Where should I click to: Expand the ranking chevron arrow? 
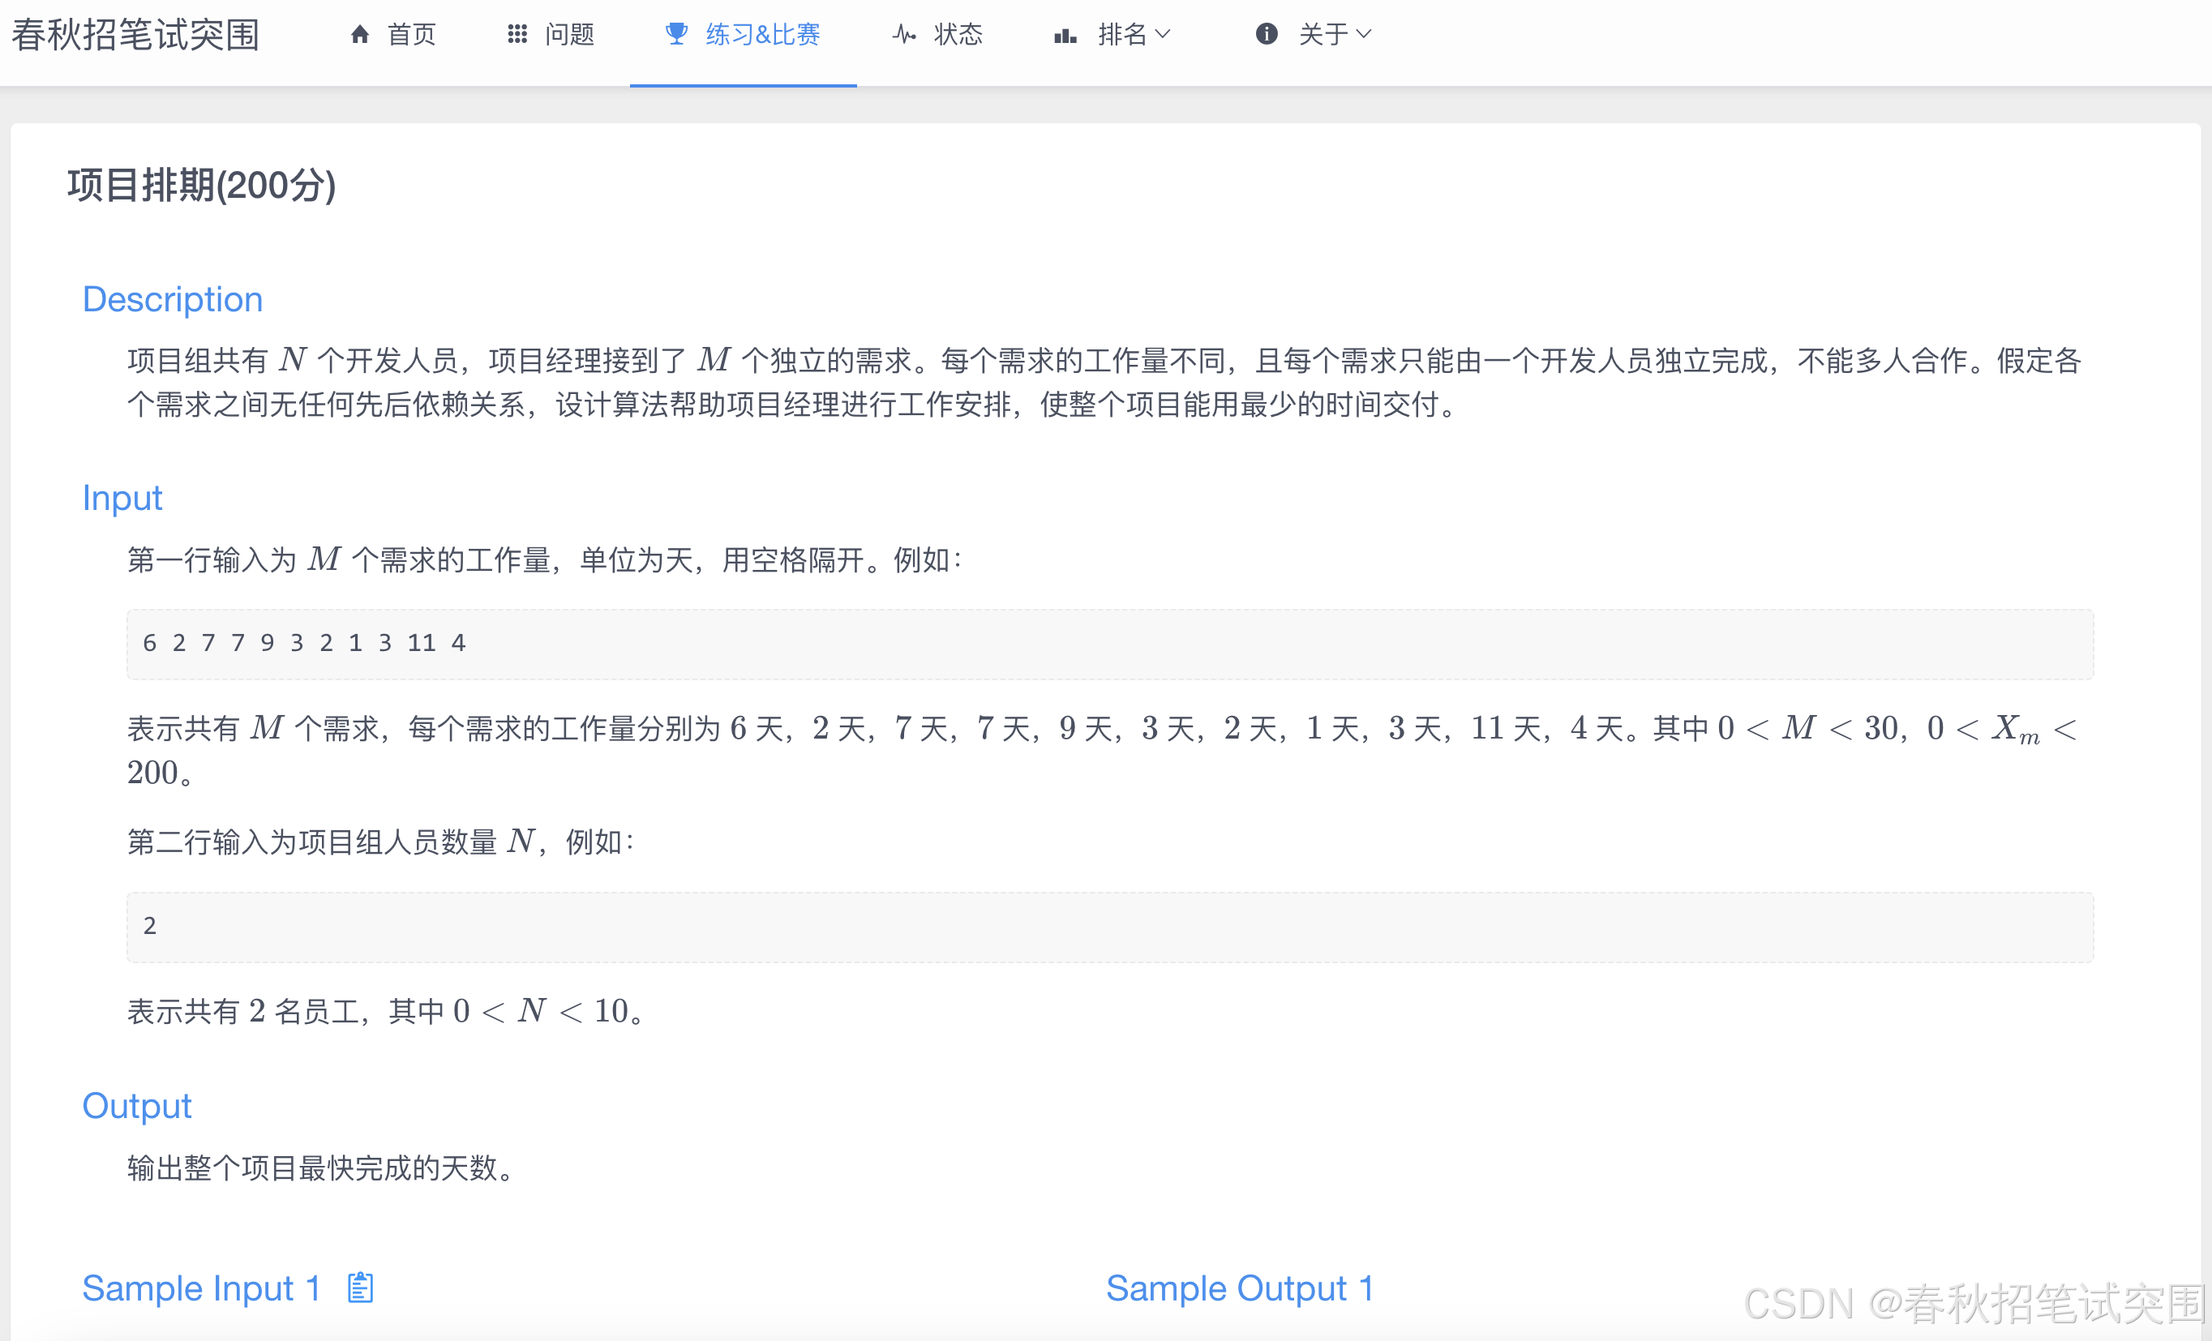pos(1164,36)
